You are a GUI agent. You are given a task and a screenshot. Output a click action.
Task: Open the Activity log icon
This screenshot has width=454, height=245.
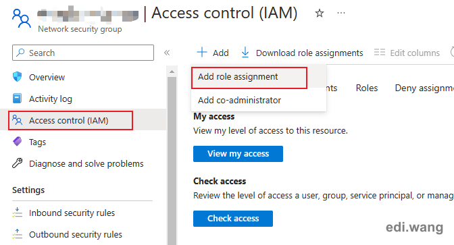18,99
